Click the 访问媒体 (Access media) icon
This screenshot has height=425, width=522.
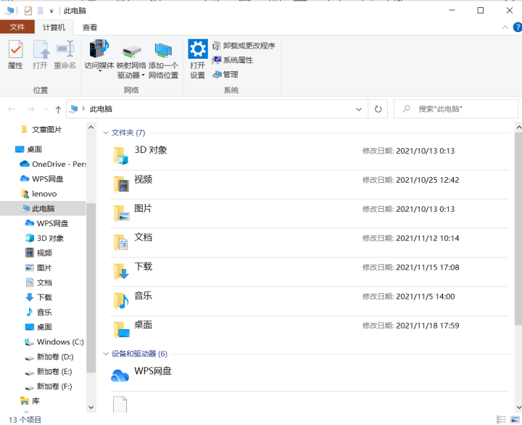[x=99, y=55]
